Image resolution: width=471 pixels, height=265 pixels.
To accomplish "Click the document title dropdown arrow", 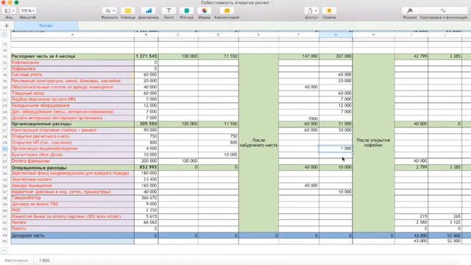I will [x=272, y=3].
